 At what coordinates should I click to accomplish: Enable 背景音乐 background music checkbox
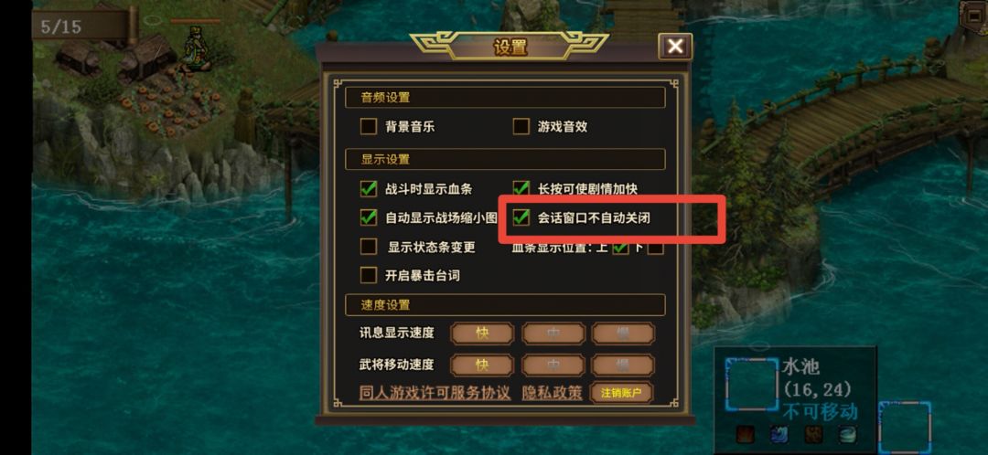[368, 126]
